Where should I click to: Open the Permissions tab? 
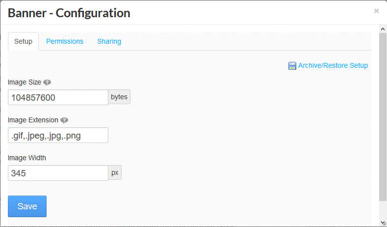click(x=65, y=41)
